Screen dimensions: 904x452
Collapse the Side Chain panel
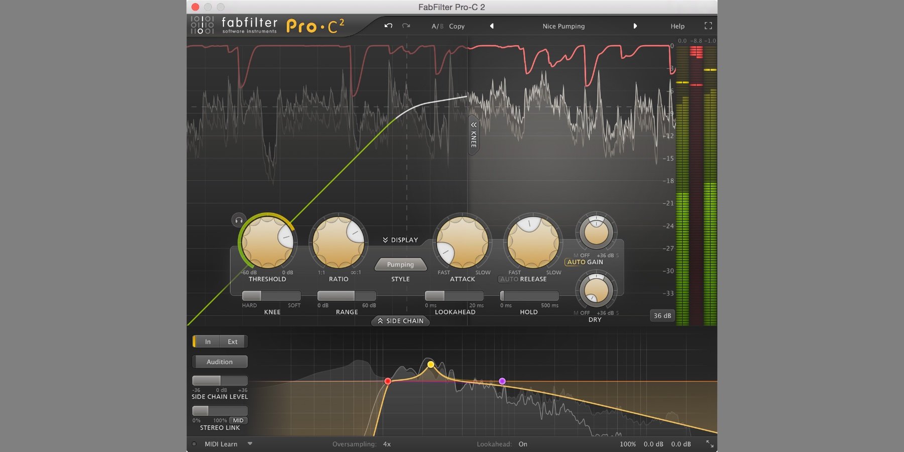pyautogui.click(x=400, y=321)
